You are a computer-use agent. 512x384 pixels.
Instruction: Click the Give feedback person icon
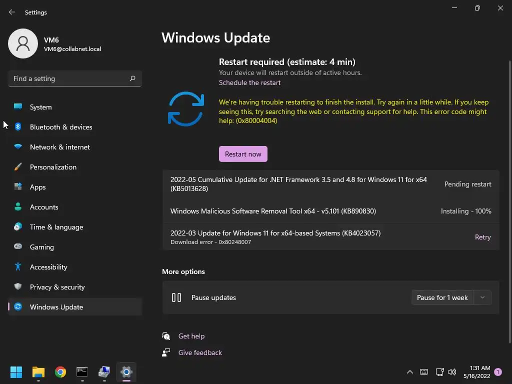click(x=166, y=352)
